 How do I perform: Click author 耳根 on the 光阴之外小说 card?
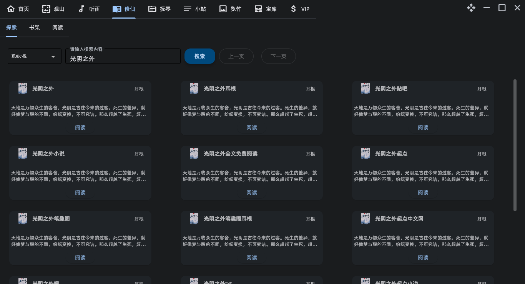click(x=139, y=154)
